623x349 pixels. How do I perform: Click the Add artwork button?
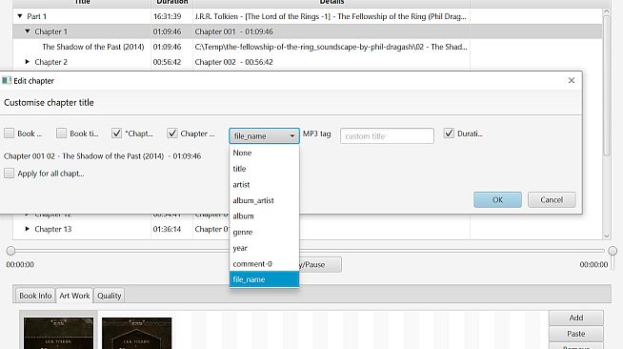pyautogui.click(x=576, y=318)
